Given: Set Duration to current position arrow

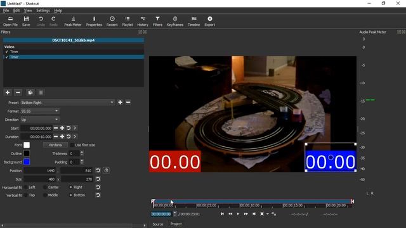Looking at the screenshot, I should coord(75,137).
